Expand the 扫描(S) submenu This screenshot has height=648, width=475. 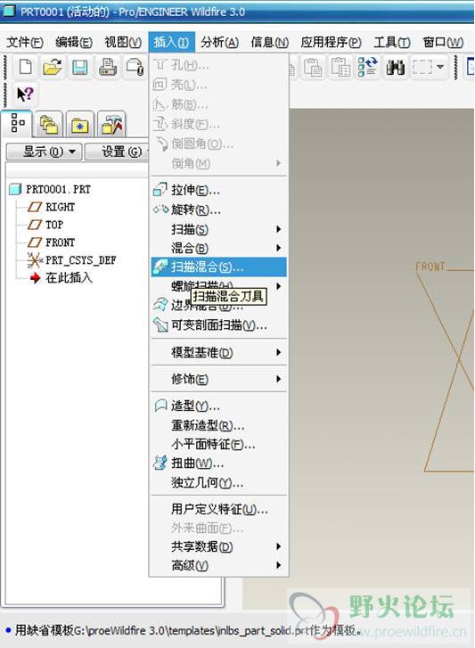218,229
